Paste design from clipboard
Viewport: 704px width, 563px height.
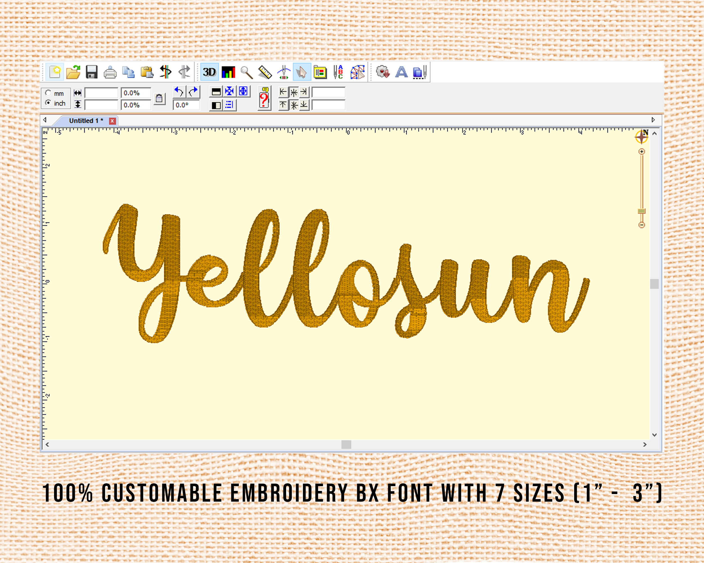coord(147,72)
